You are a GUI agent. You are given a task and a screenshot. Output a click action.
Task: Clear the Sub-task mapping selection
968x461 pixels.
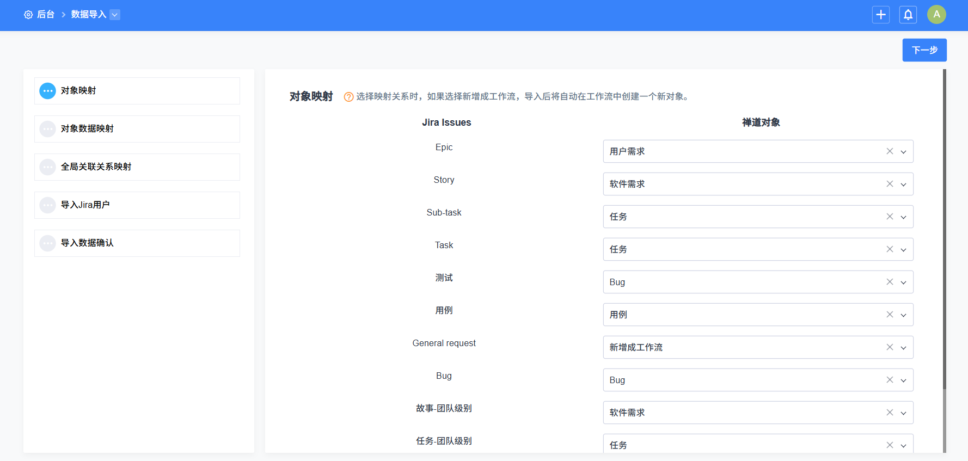point(890,217)
